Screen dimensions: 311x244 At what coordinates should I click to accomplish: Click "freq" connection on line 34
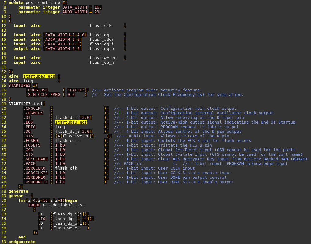click(x=60, y=127)
